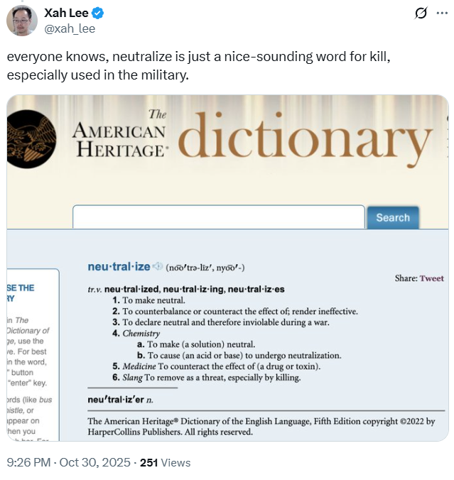454x480 pixels.
Task: Click the dictionary search input field
Action: point(218,217)
